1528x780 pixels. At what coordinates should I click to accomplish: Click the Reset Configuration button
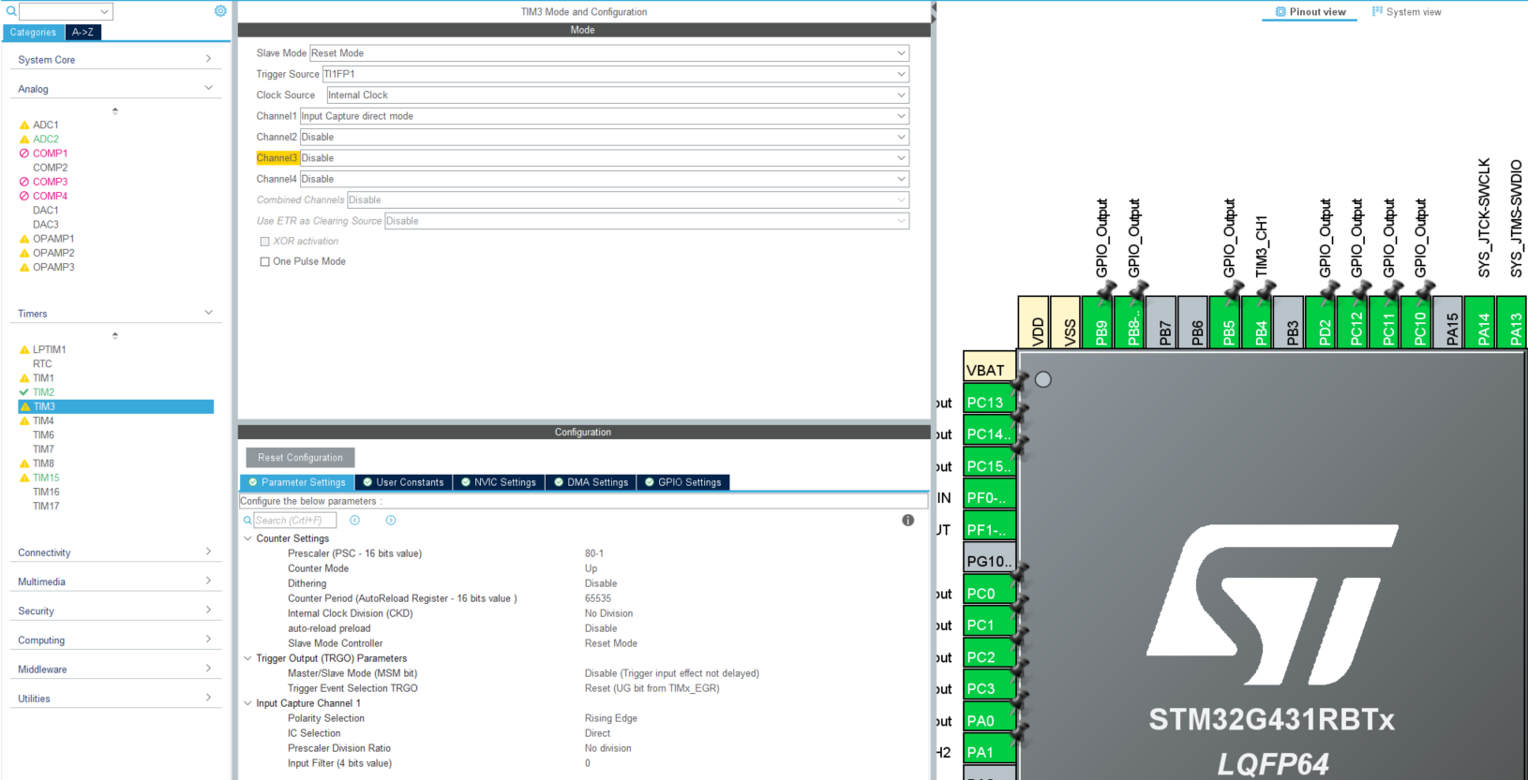[300, 458]
